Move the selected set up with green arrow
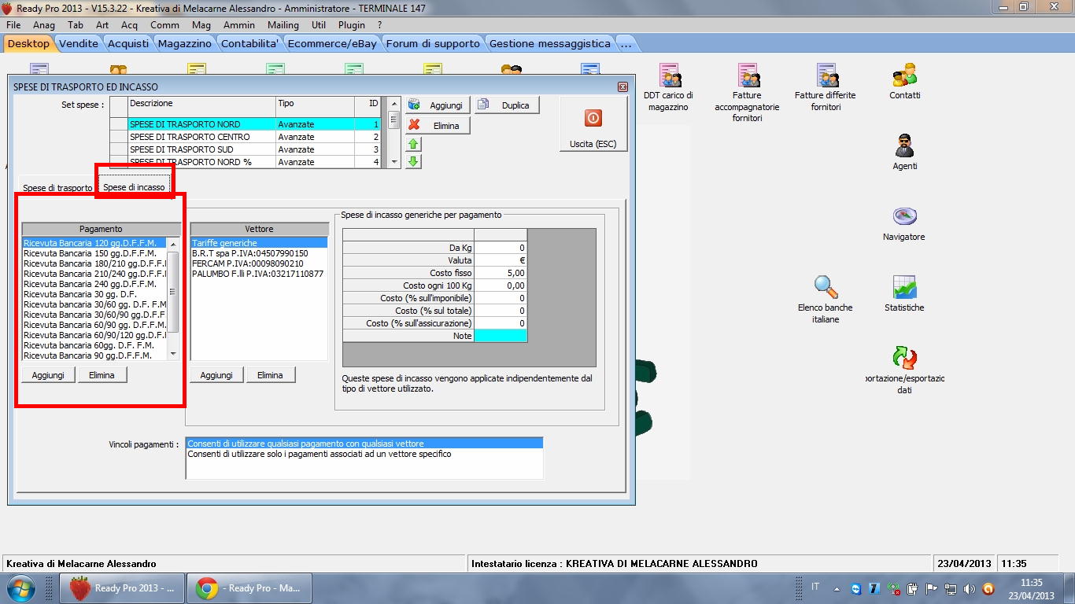 [414, 145]
